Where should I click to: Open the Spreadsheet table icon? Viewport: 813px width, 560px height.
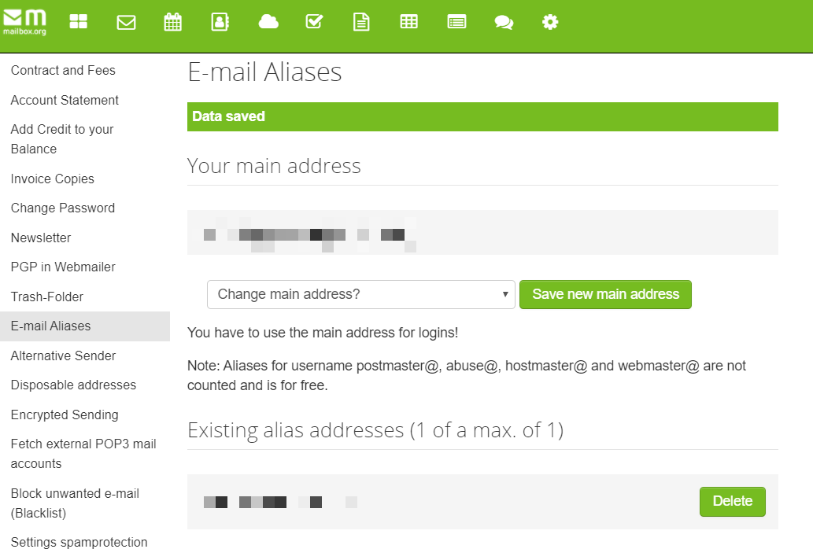408,22
